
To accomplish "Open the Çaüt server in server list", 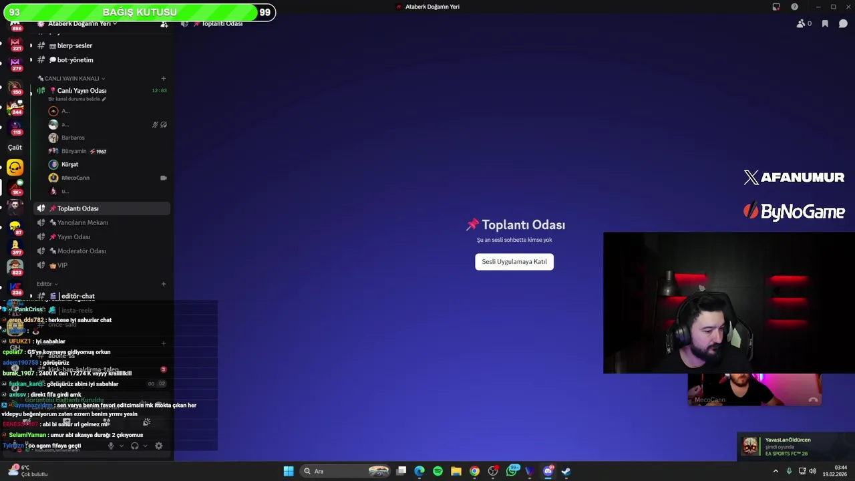I will 15,147.
